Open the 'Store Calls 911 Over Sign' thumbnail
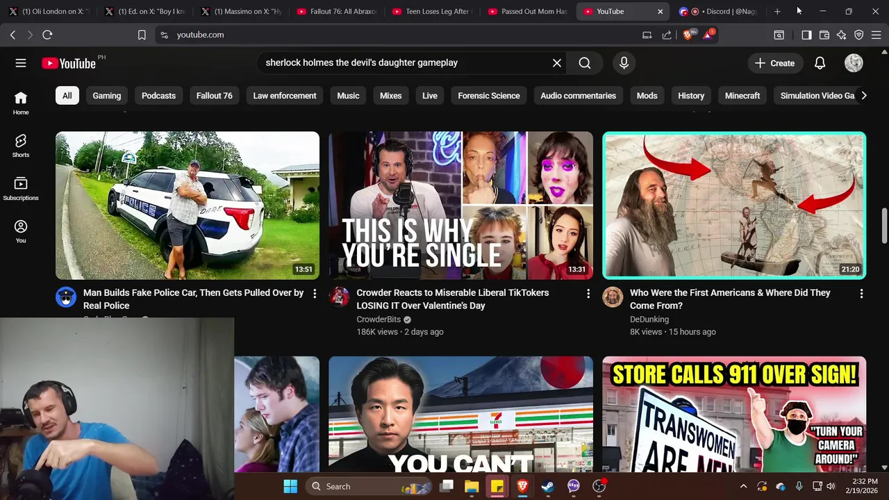 (x=734, y=415)
